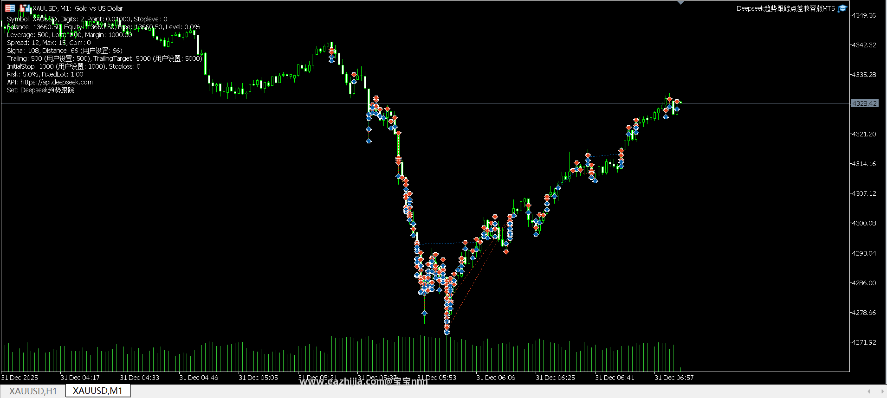887x398 pixels.
Task: Click the Deepseek expert advisor name at top right
Action: tap(785, 8)
